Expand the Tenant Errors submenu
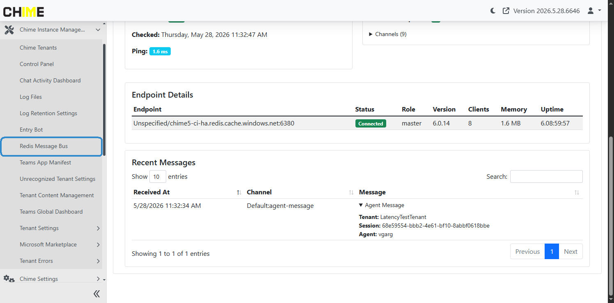Screen dimensions: 614x303 98,261
